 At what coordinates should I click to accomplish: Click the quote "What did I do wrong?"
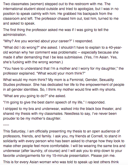tap(21, 47)
